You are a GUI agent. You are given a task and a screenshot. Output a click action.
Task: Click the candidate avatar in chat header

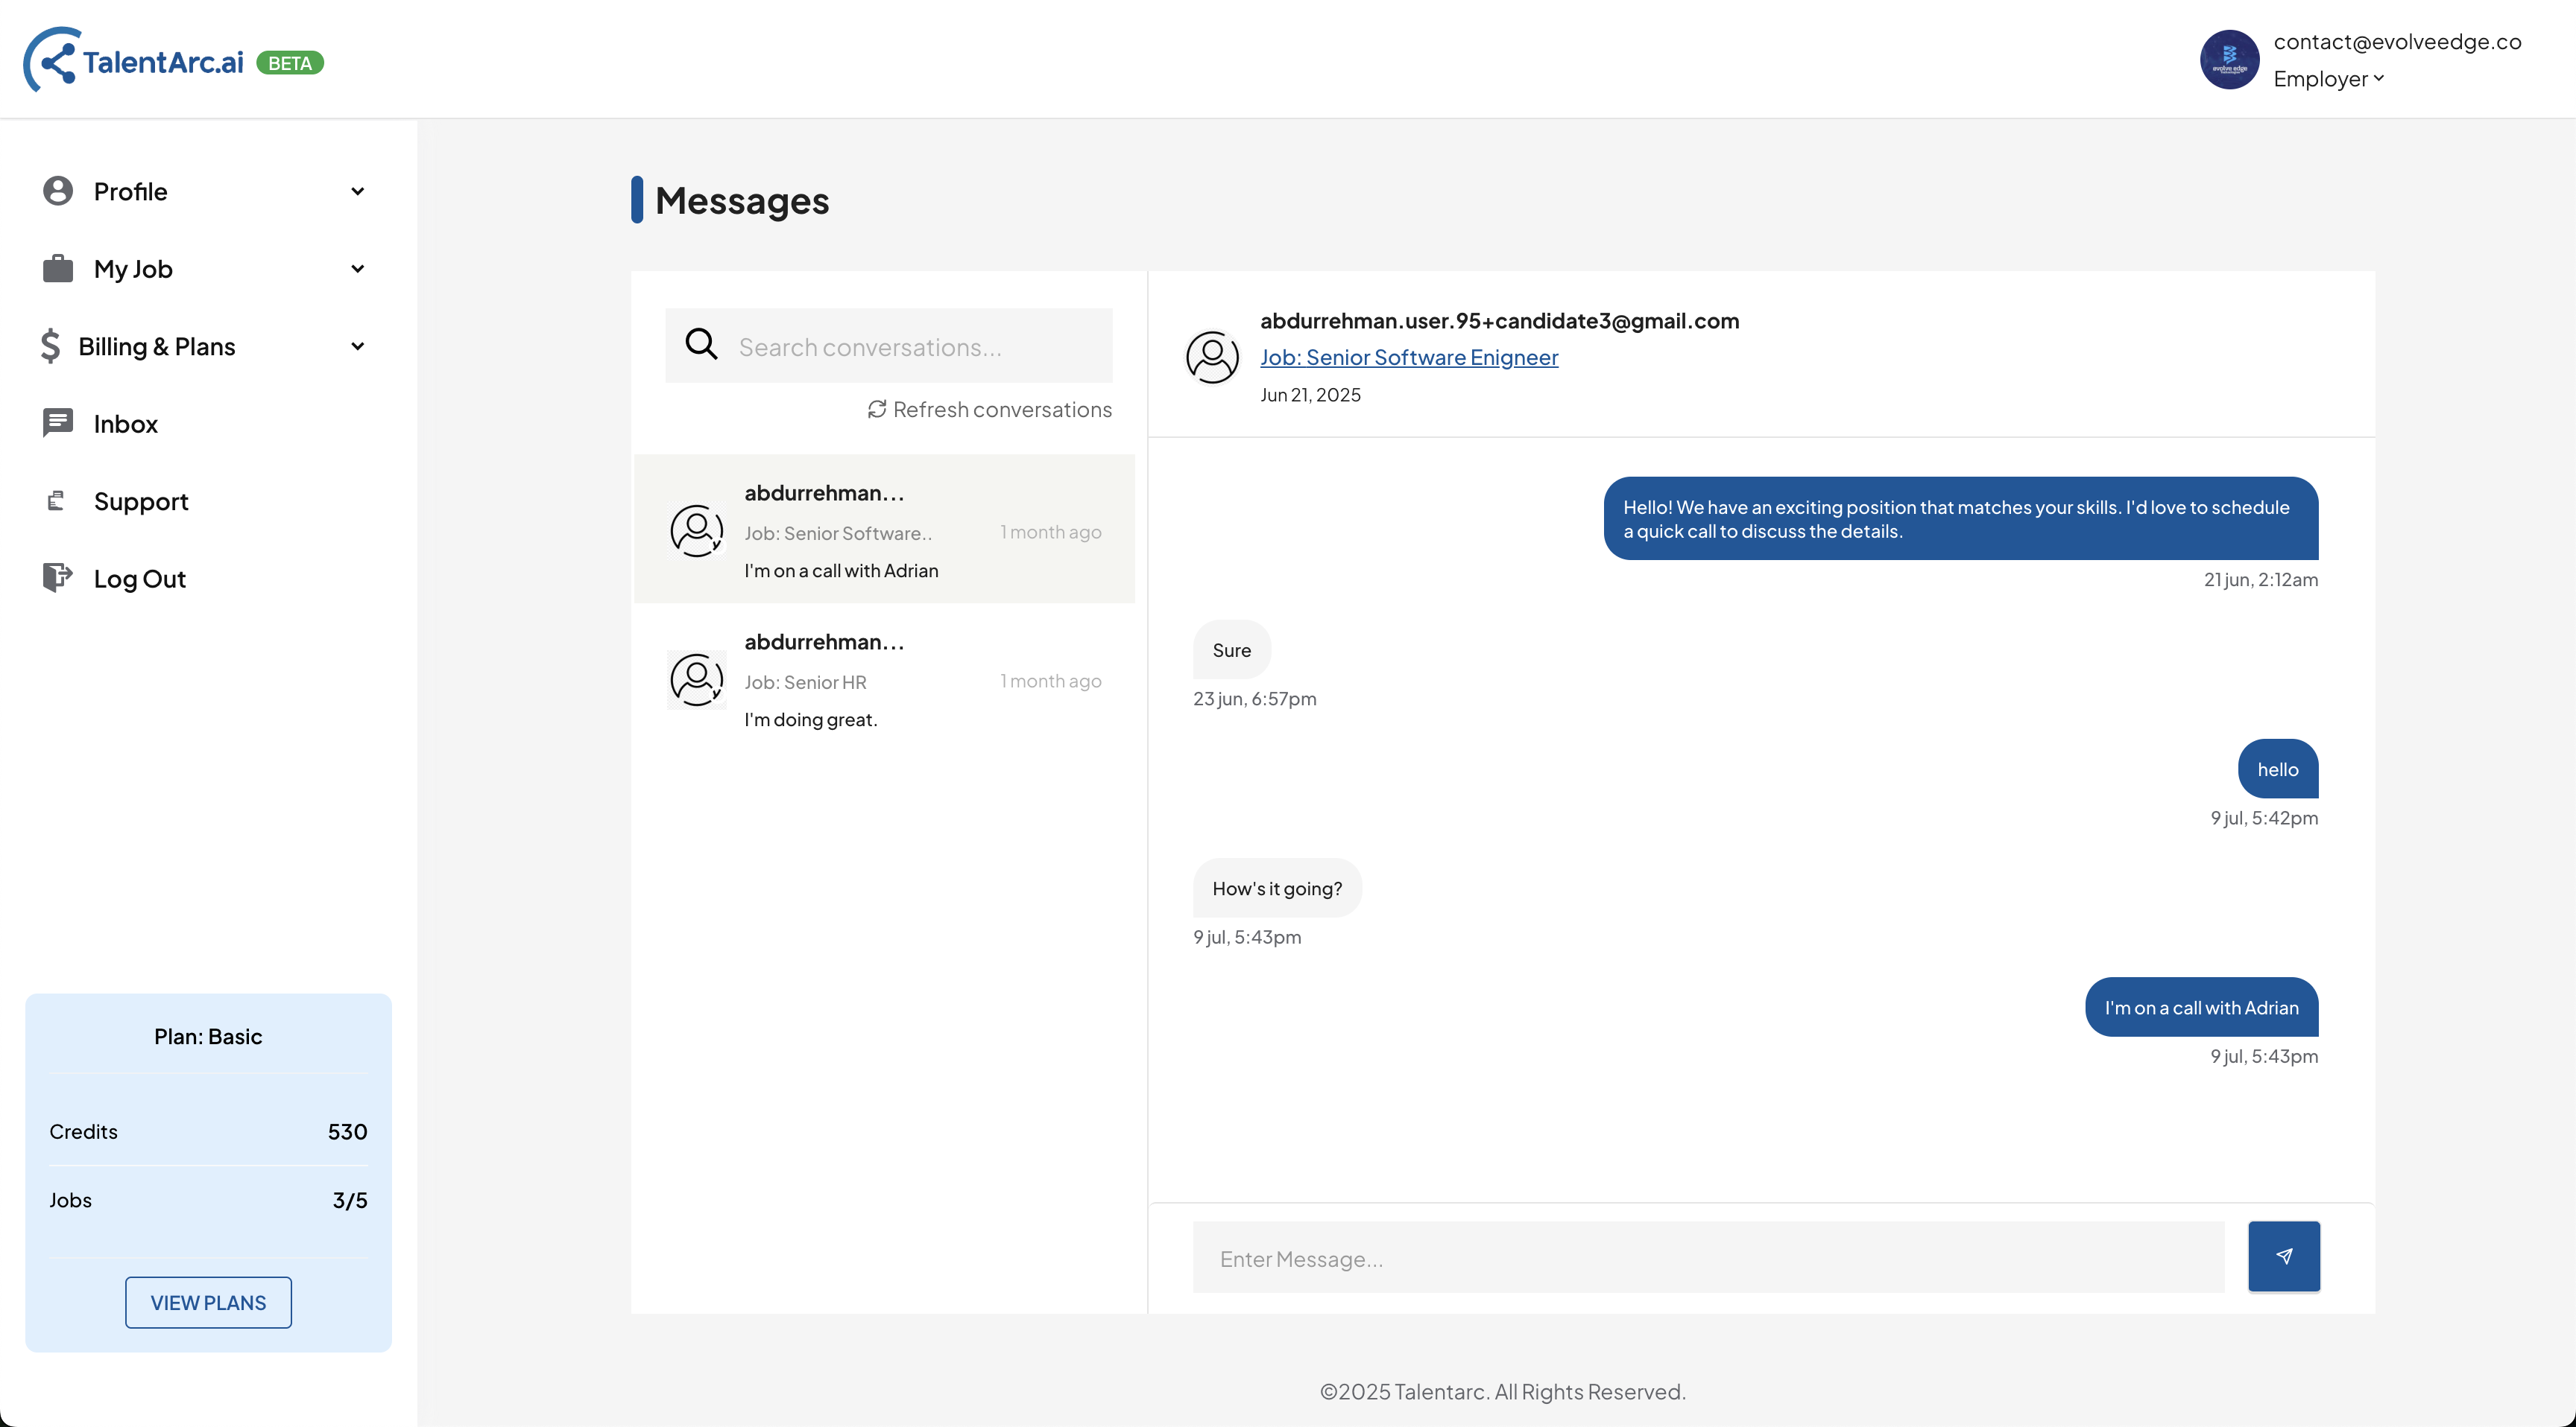(x=1212, y=357)
